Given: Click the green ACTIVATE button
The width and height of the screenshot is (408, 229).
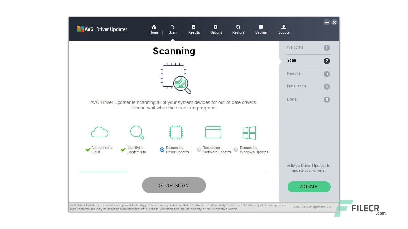Looking at the screenshot, I should [309, 187].
